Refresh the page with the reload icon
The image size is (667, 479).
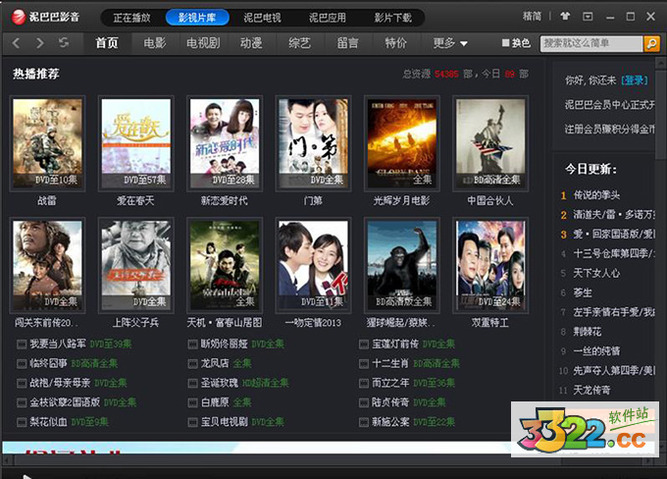click(64, 42)
